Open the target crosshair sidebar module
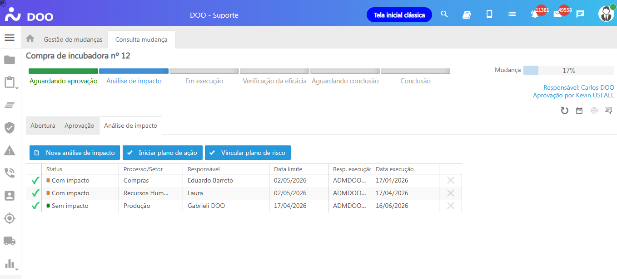 [x=10, y=218]
